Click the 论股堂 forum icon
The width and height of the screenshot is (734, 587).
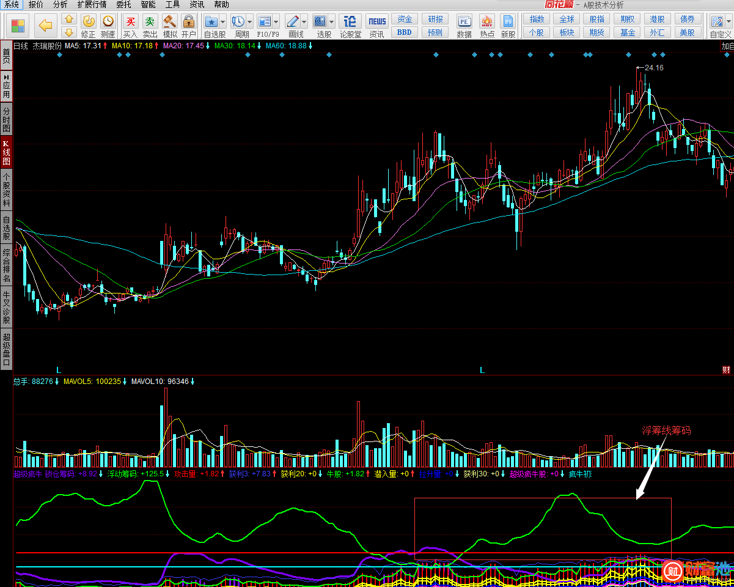tap(350, 22)
